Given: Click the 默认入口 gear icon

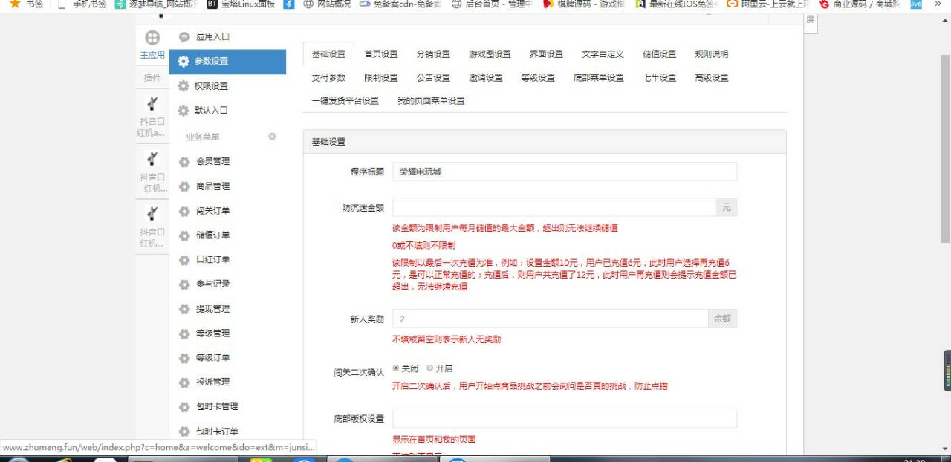Looking at the screenshot, I should pos(184,111).
